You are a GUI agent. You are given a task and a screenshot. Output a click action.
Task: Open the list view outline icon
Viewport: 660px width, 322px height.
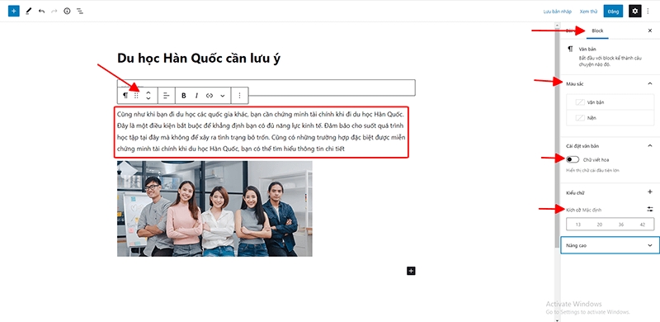point(79,12)
